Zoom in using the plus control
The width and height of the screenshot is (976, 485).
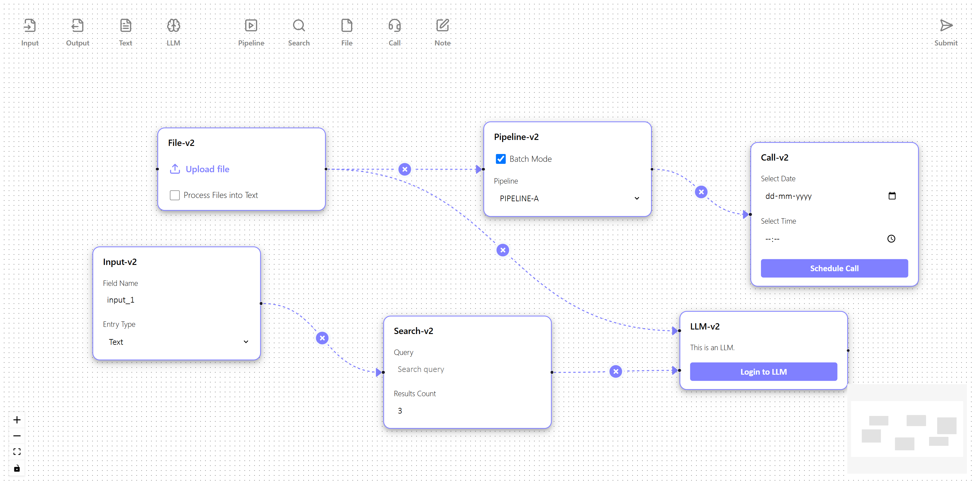coord(17,420)
